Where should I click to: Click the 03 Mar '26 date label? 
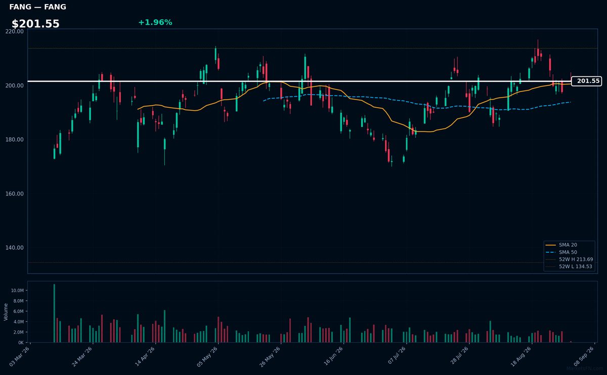20,356
